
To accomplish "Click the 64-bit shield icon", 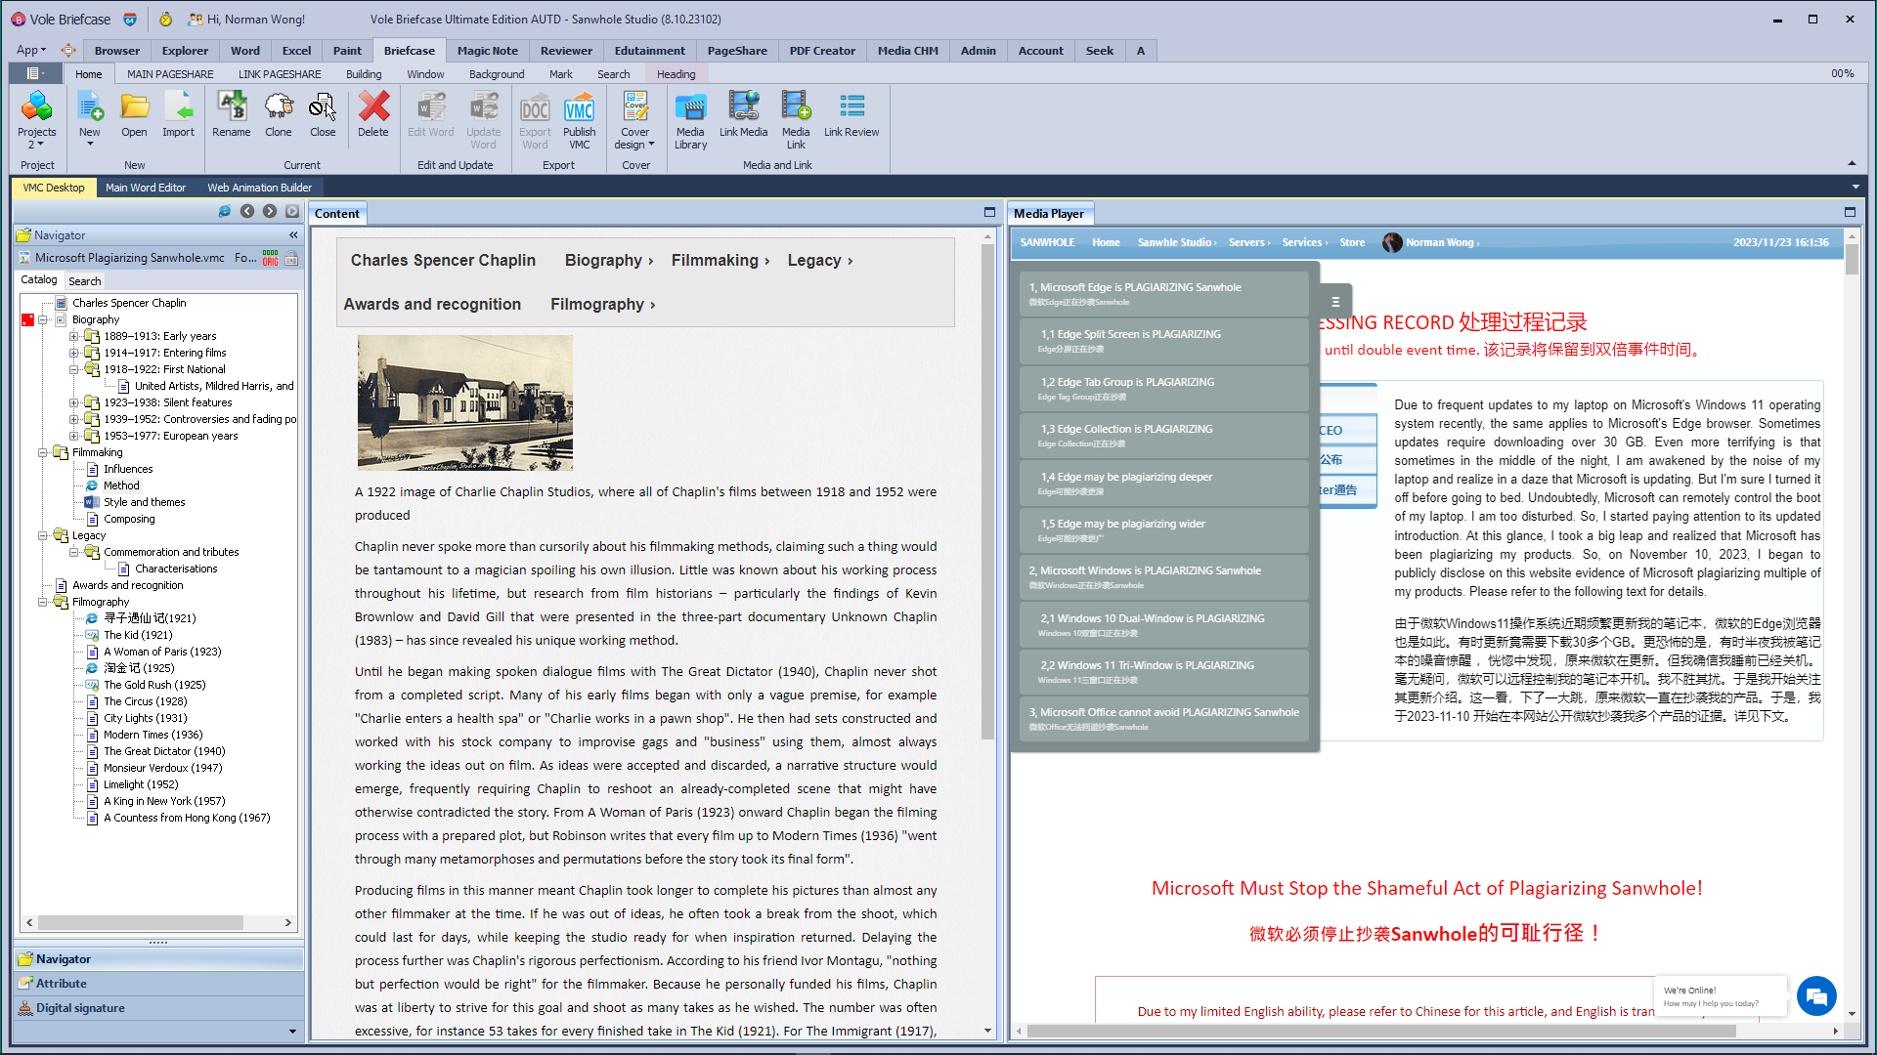I will [x=130, y=19].
